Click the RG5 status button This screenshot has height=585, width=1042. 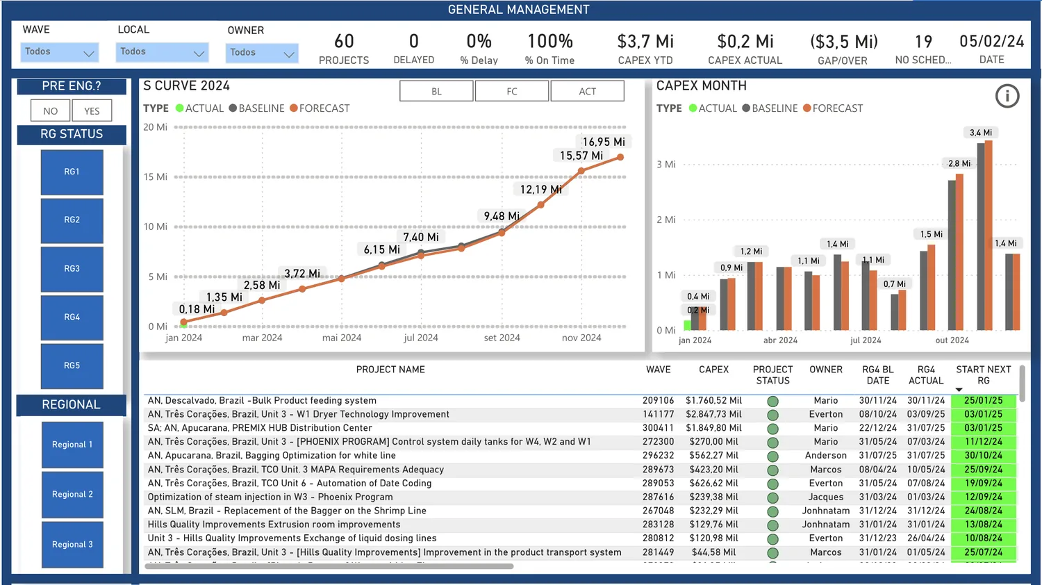pos(72,366)
